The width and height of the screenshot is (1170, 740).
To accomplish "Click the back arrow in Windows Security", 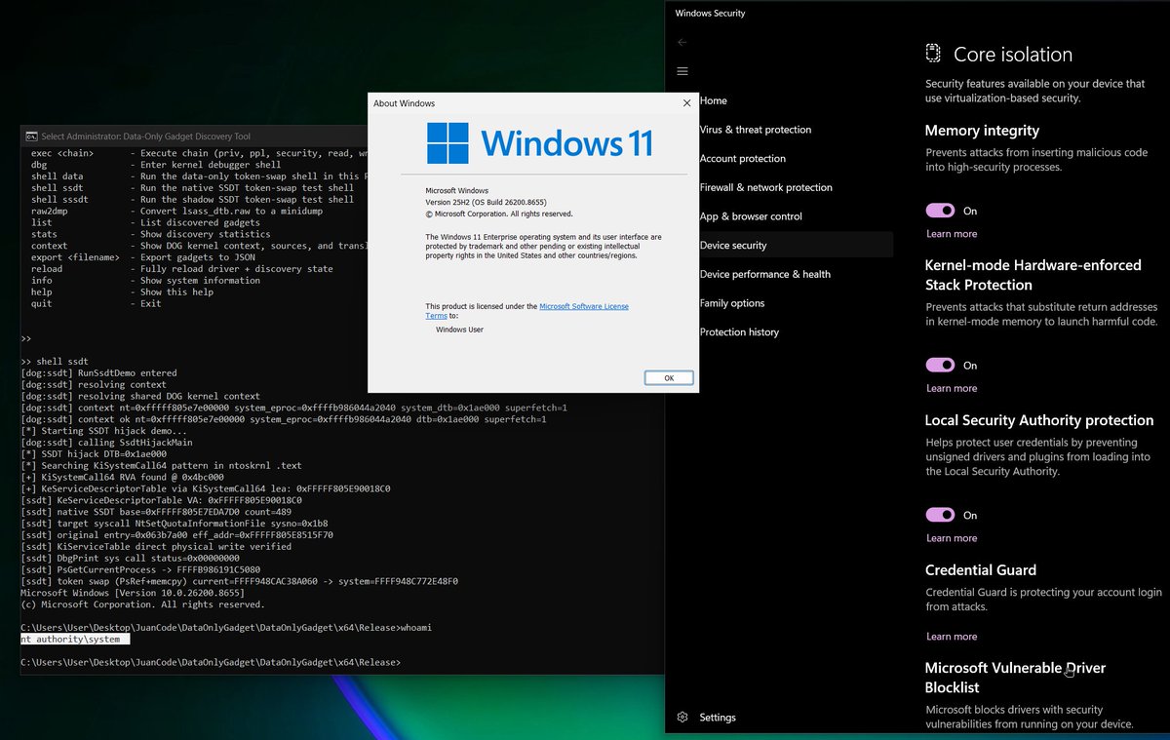I will point(682,42).
